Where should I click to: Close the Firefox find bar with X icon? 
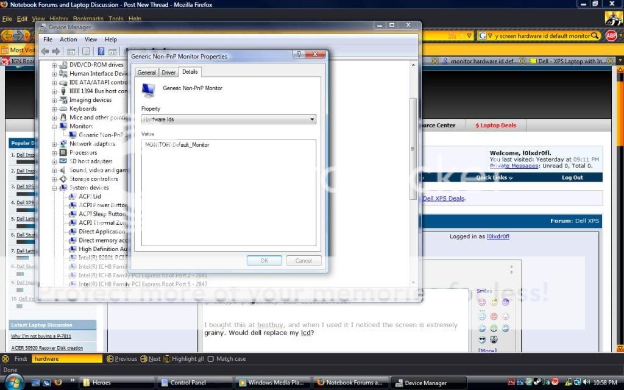point(5,359)
